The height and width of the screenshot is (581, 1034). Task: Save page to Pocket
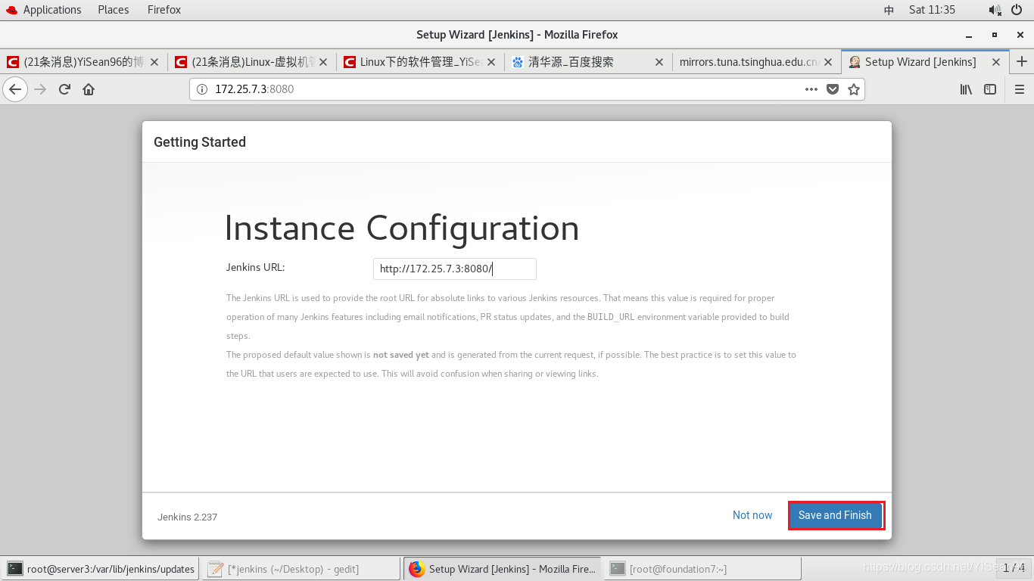coord(833,89)
